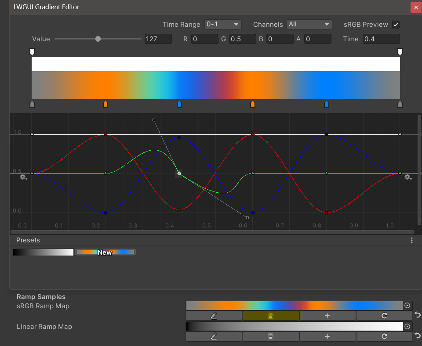
Task: Open the Time Range dropdown
Action: tap(223, 25)
